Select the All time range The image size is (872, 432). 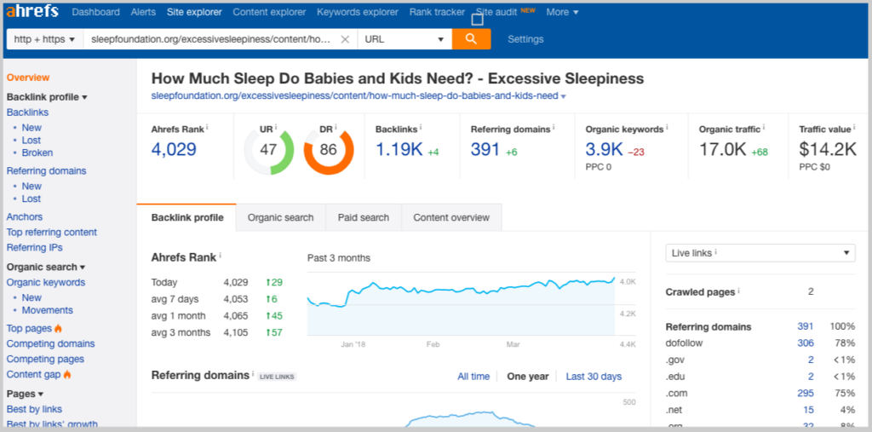[473, 377]
